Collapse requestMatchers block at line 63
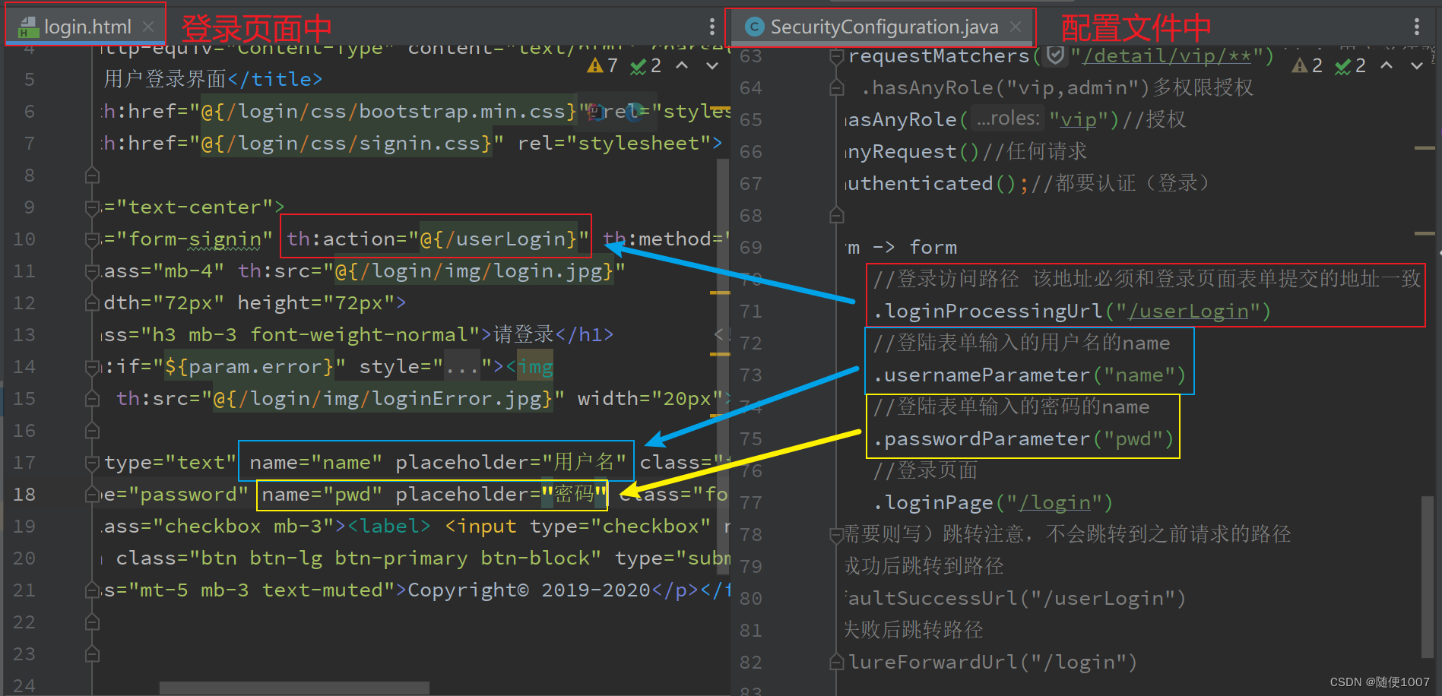The image size is (1442, 696). 837,56
